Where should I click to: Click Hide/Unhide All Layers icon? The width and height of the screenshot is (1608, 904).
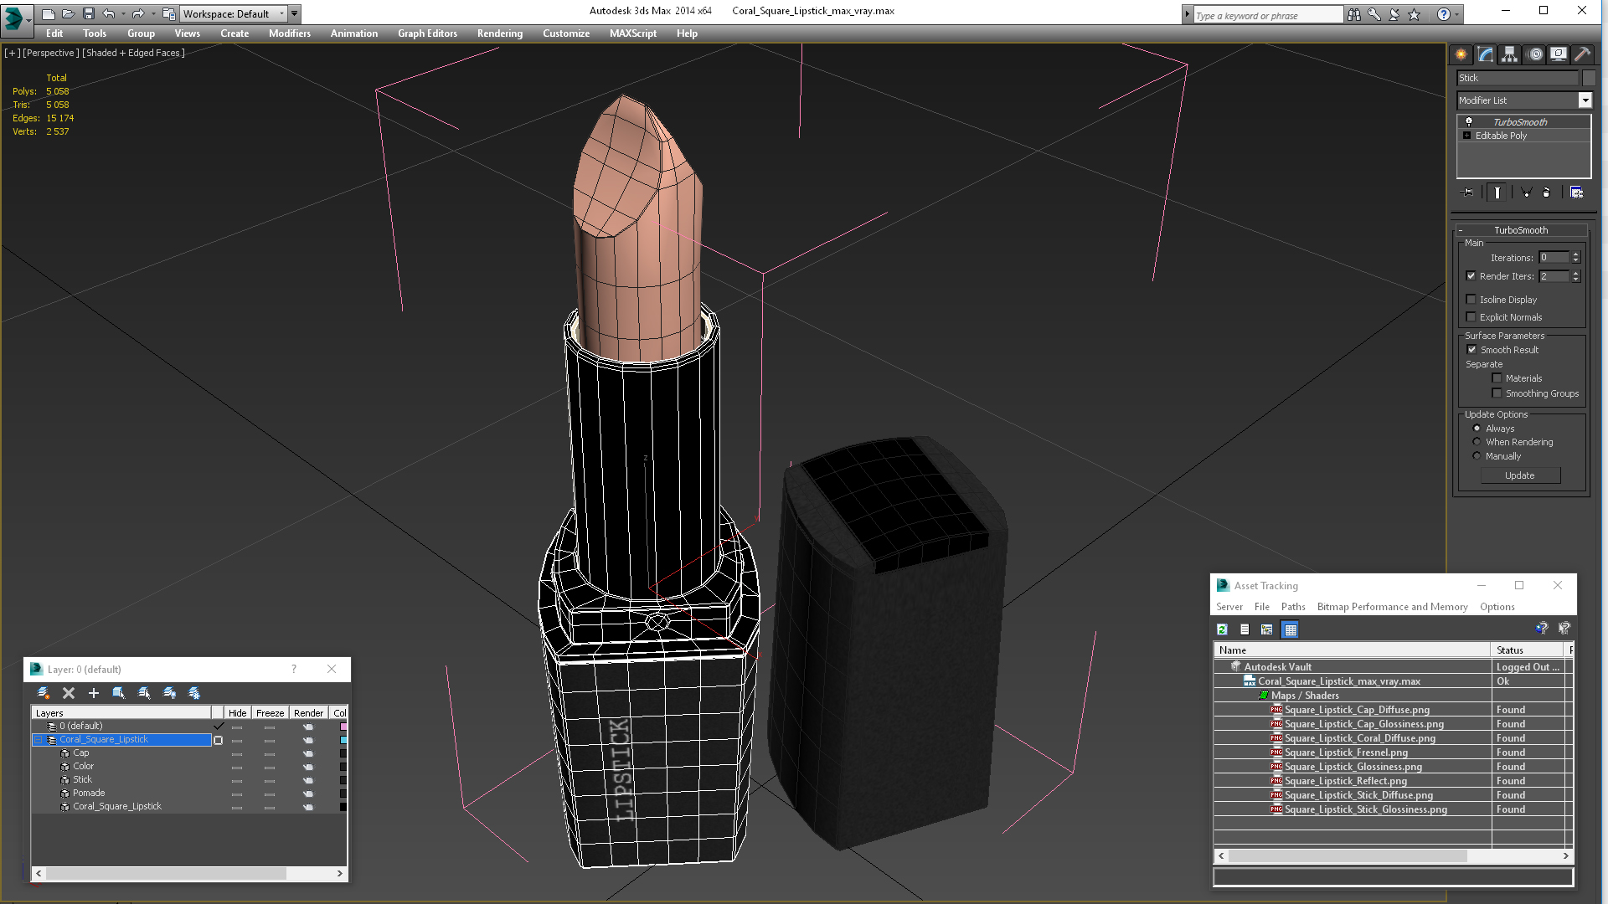pyautogui.click(x=169, y=693)
